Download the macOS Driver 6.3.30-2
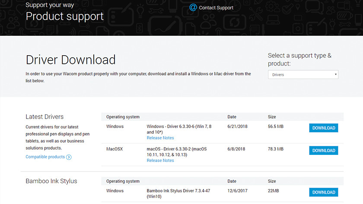363x204 pixels. (x=323, y=151)
